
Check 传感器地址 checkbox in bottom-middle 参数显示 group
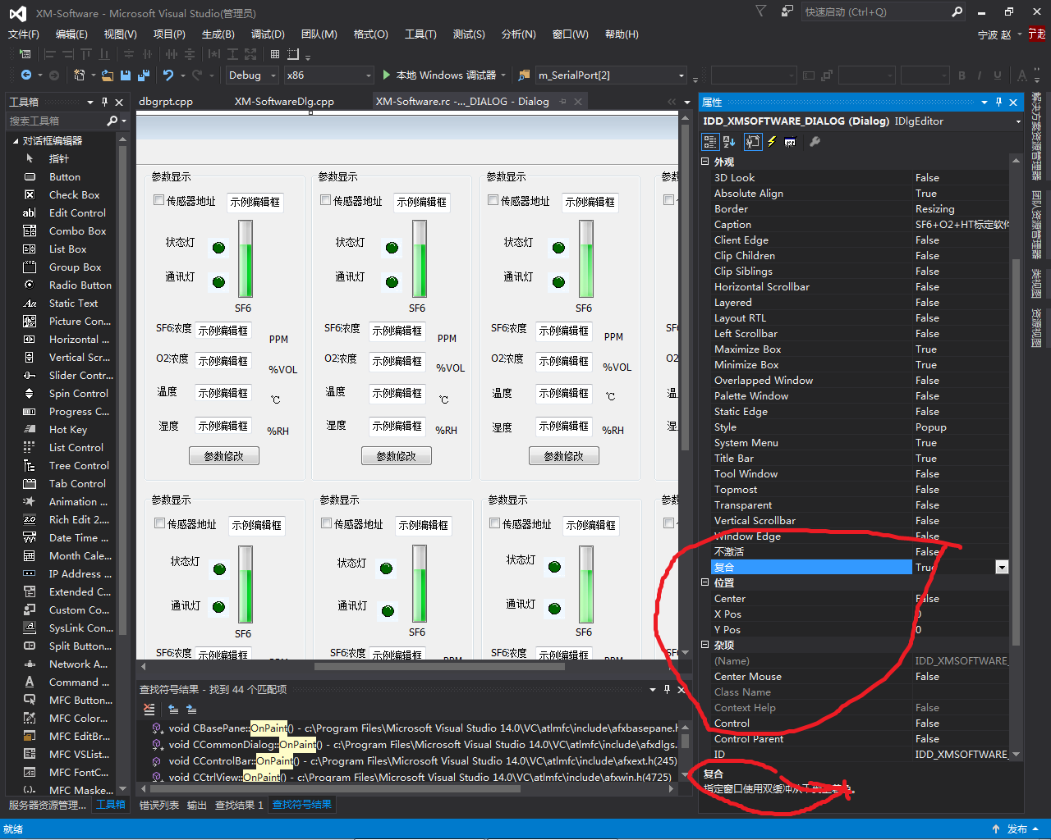pos(327,523)
